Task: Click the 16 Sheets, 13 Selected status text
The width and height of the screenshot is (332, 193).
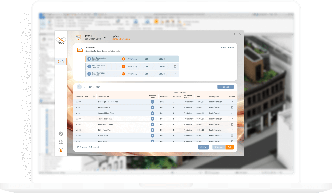Action: 88,147
